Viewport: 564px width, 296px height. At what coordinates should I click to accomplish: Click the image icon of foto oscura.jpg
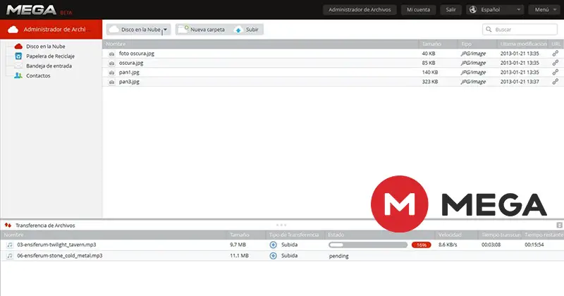[112, 54]
